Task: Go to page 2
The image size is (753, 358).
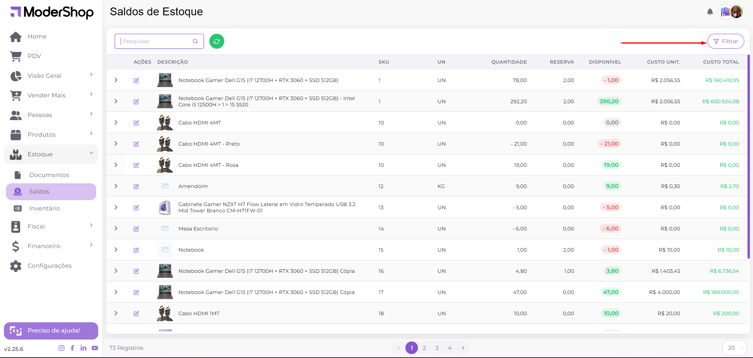Action: 424,348
